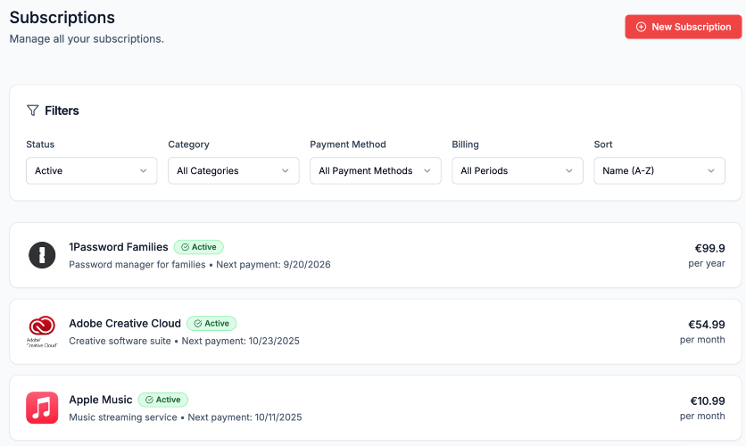Open the Status dropdown showing Active

click(91, 170)
